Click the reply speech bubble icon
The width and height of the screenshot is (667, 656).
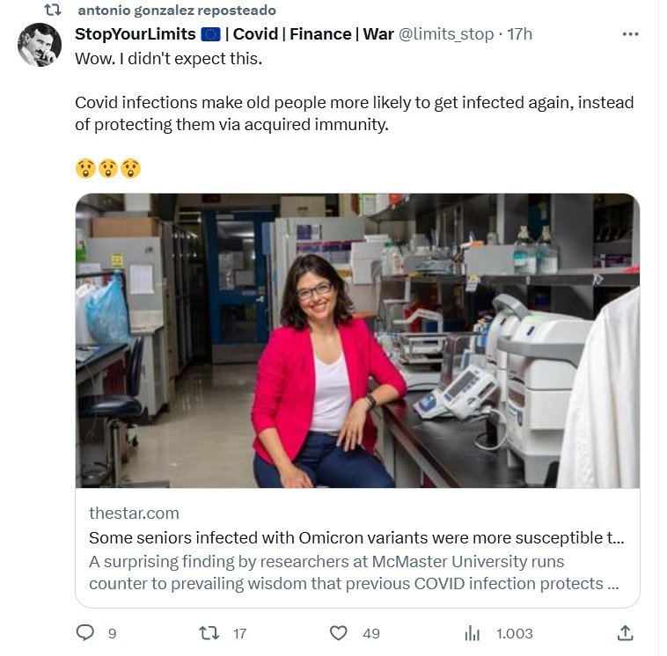click(x=84, y=632)
